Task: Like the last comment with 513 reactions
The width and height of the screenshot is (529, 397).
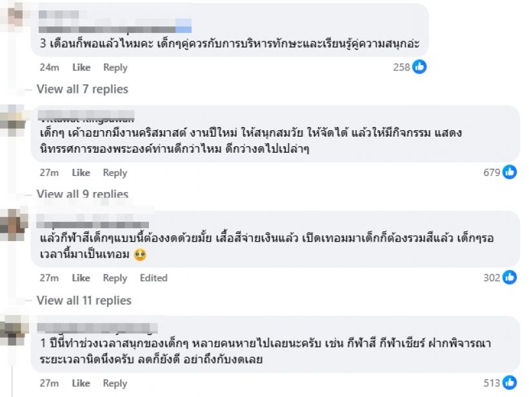Action: (81, 383)
